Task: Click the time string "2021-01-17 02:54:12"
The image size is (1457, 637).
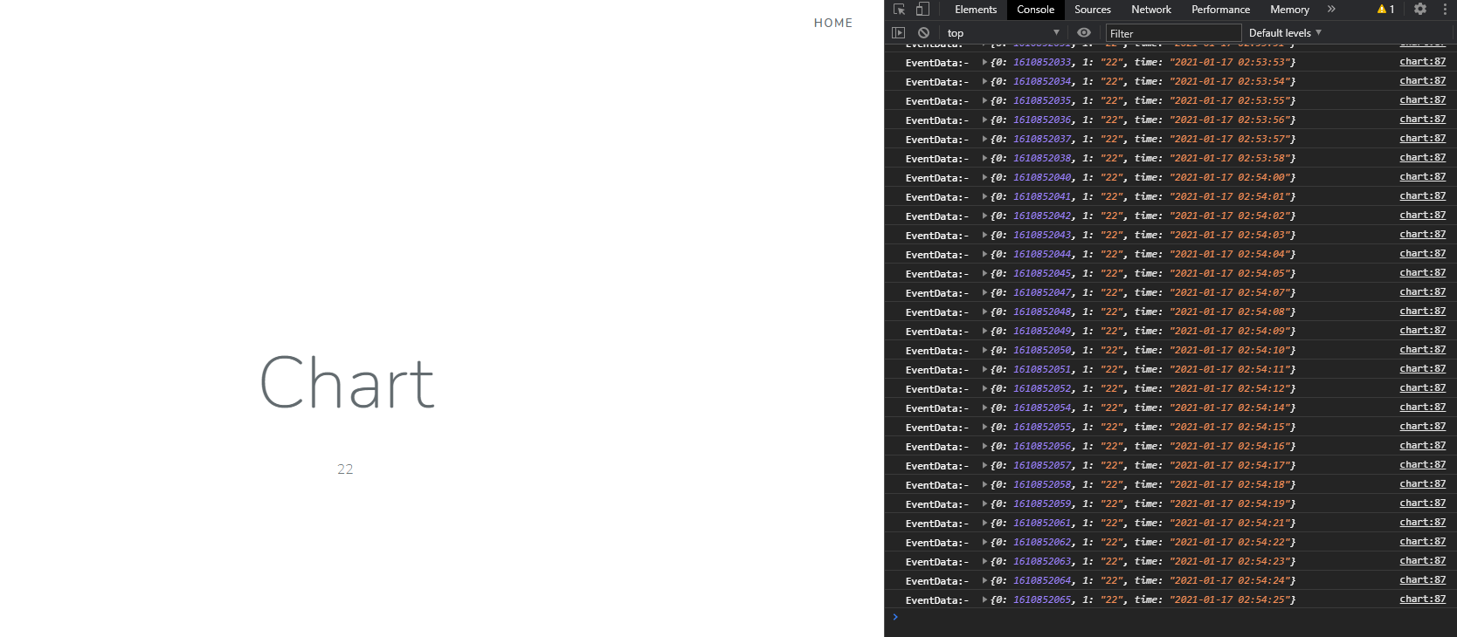Action: 1230,389
